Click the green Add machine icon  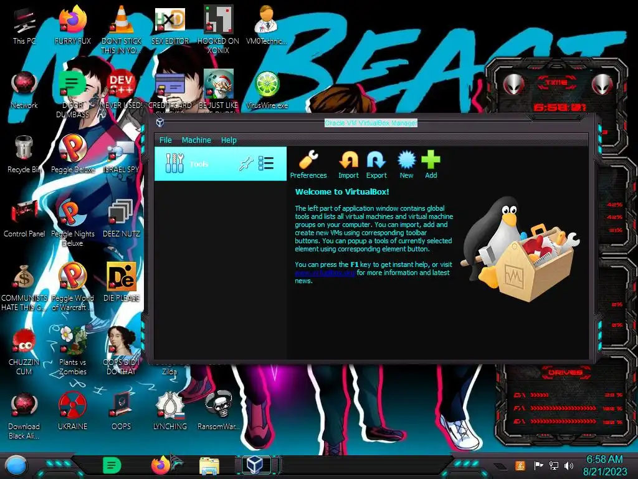pos(431,160)
